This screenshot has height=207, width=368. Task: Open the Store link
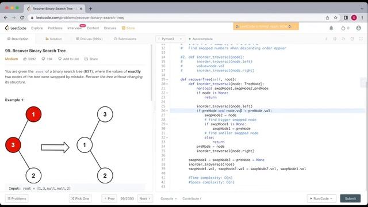[128, 28]
